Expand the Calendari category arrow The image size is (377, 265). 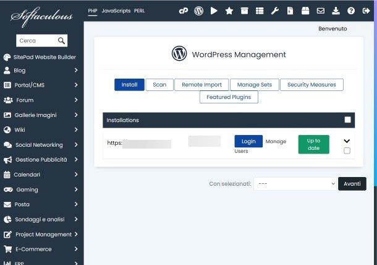(76, 174)
